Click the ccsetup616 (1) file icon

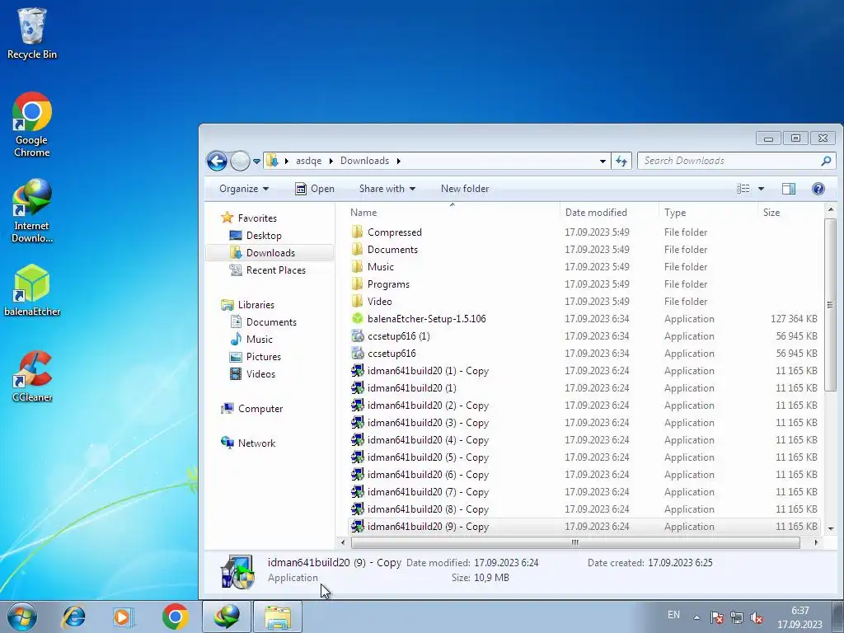coord(358,336)
